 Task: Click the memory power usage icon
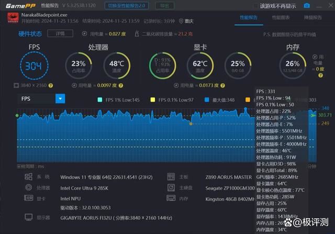pos(315,57)
